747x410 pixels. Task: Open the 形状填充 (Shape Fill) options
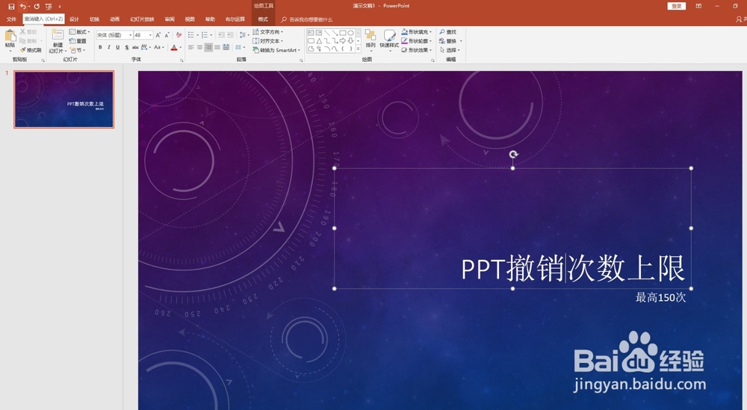coord(416,32)
